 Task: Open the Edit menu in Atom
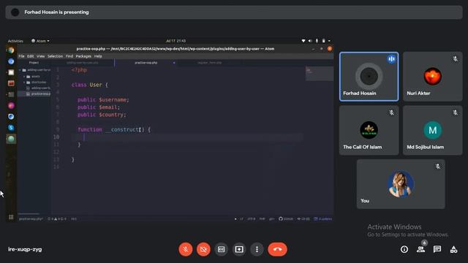[31, 56]
